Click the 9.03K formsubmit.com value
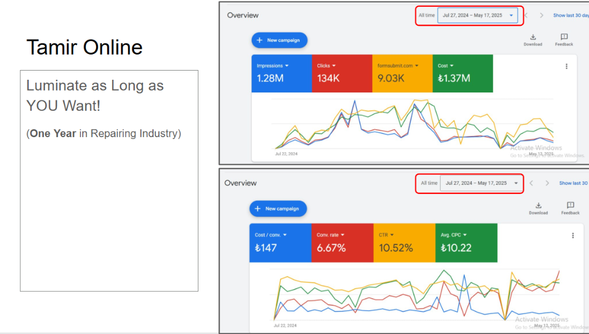 click(x=391, y=79)
